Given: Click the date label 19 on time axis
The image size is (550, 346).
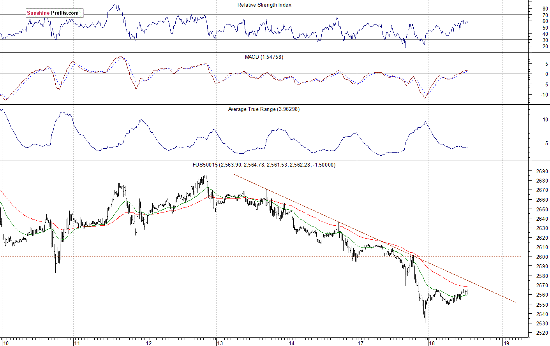Looking at the screenshot, I should click(506, 343).
